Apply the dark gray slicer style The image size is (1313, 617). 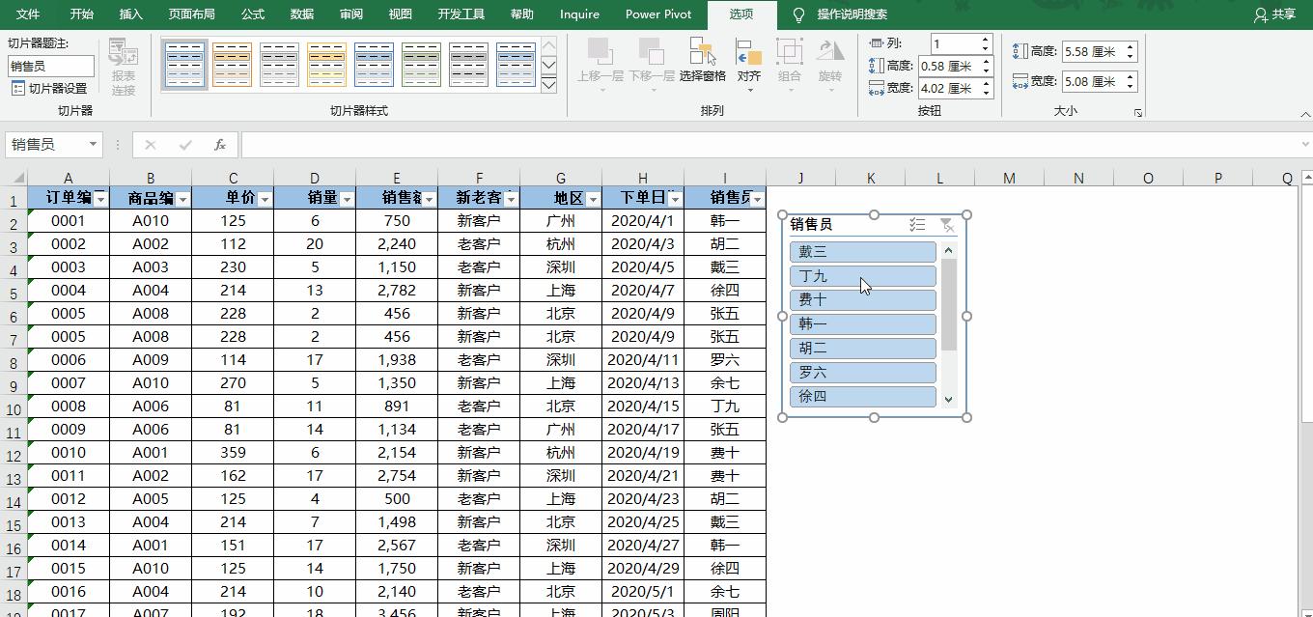click(x=468, y=64)
